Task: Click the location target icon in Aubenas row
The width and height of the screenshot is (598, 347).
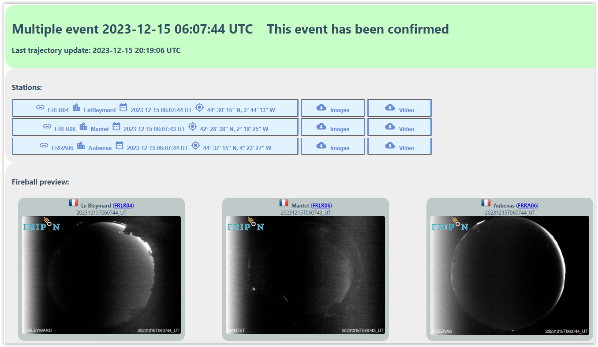Action: pos(195,145)
